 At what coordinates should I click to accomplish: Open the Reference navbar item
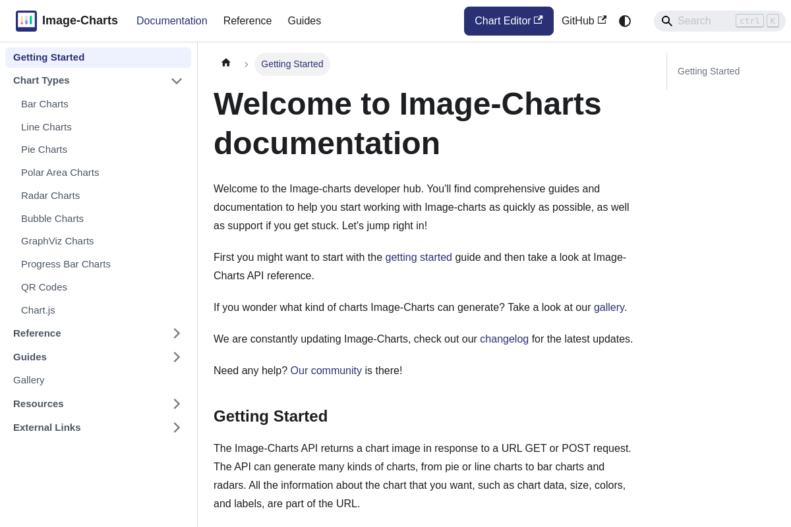[x=247, y=21]
